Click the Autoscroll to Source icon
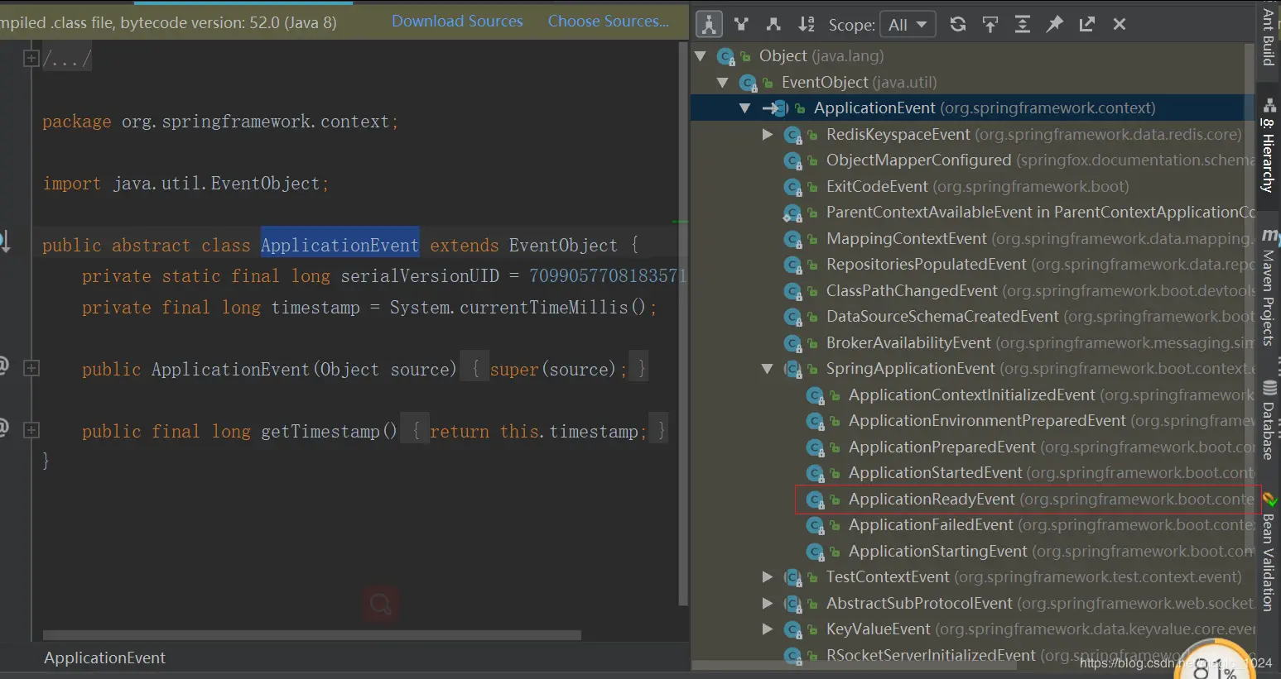 click(990, 25)
